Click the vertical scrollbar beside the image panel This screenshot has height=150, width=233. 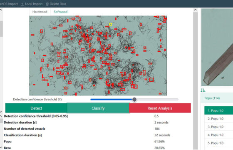(195, 80)
